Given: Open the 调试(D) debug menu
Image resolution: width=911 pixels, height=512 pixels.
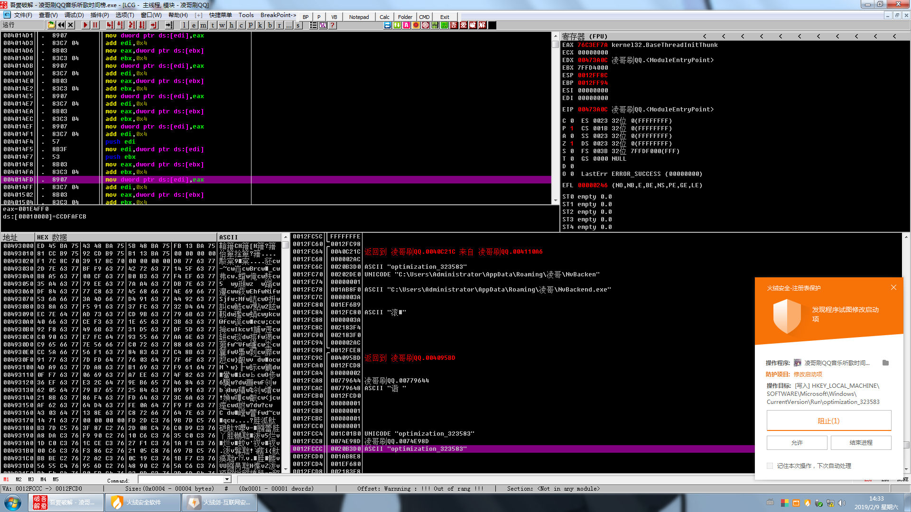Looking at the screenshot, I should click(x=74, y=15).
